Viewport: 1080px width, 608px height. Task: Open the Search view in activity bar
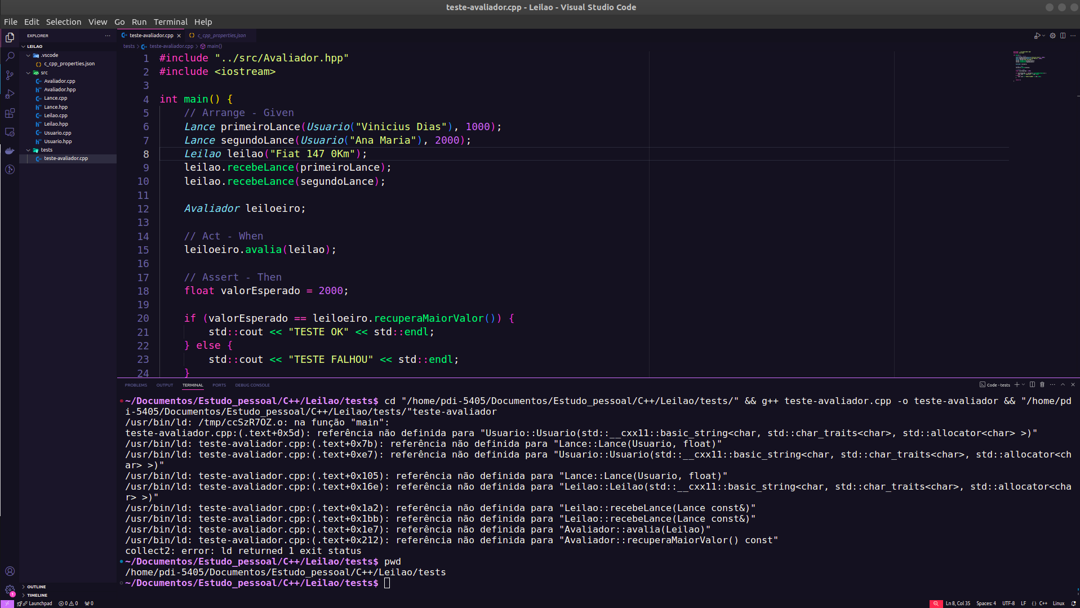point(10,56)
